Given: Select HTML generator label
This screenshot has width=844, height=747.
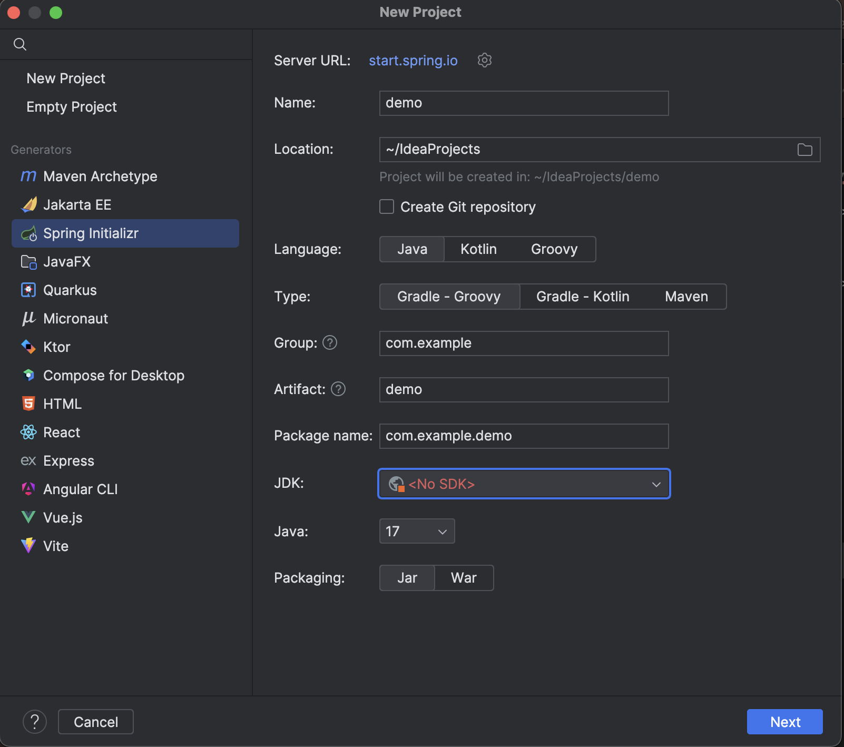Looking at the screenshot, I should tap(62, 404).
